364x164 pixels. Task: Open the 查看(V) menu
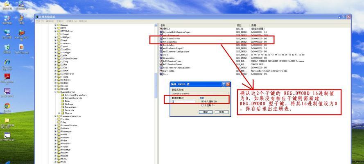[60, 21]
